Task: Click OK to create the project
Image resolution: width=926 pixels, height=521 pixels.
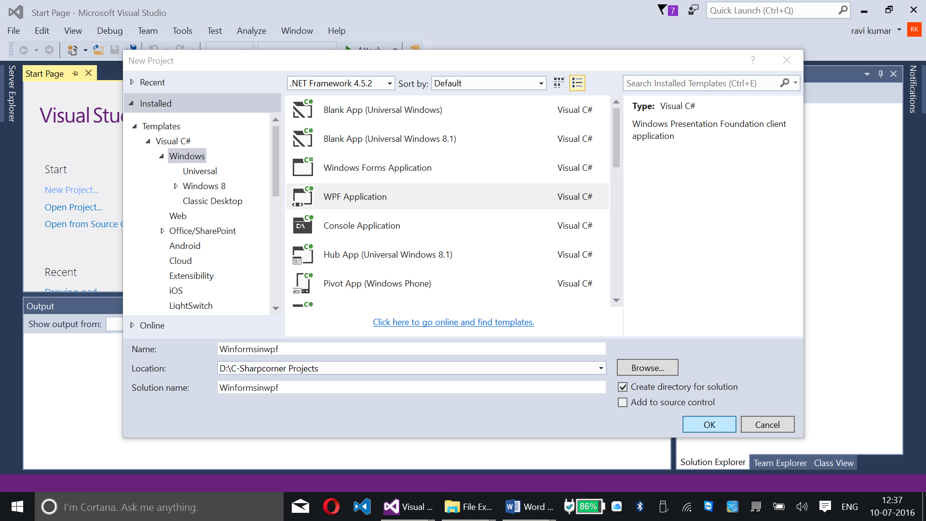Action: point(709,425)
